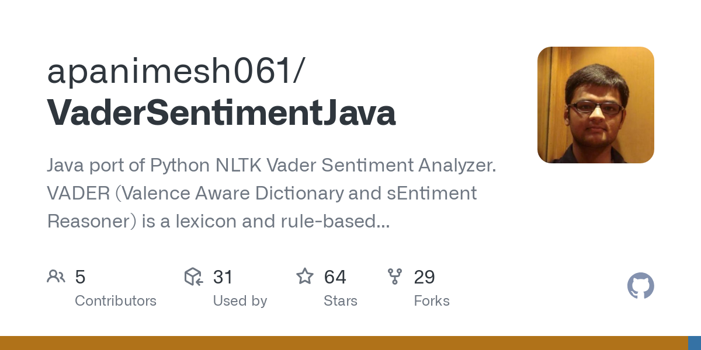Select the 31 used by count
Viewport: 701px width, 350px height.
point(223,277)
